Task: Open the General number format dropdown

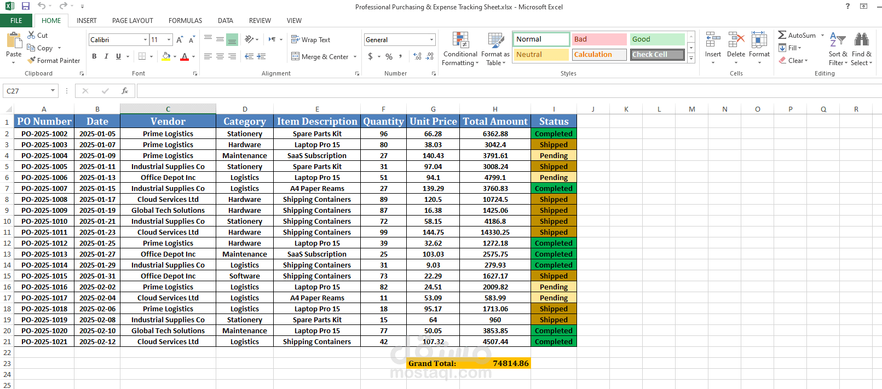Action: [431, 40]
